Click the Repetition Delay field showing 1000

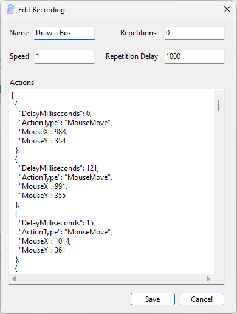click(x=194, y=56)
